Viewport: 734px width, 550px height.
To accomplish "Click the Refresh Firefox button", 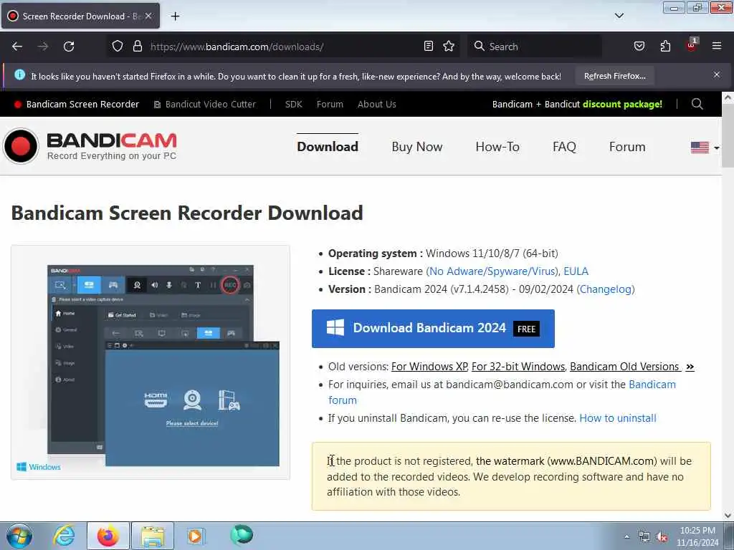I will coord(614,76).
